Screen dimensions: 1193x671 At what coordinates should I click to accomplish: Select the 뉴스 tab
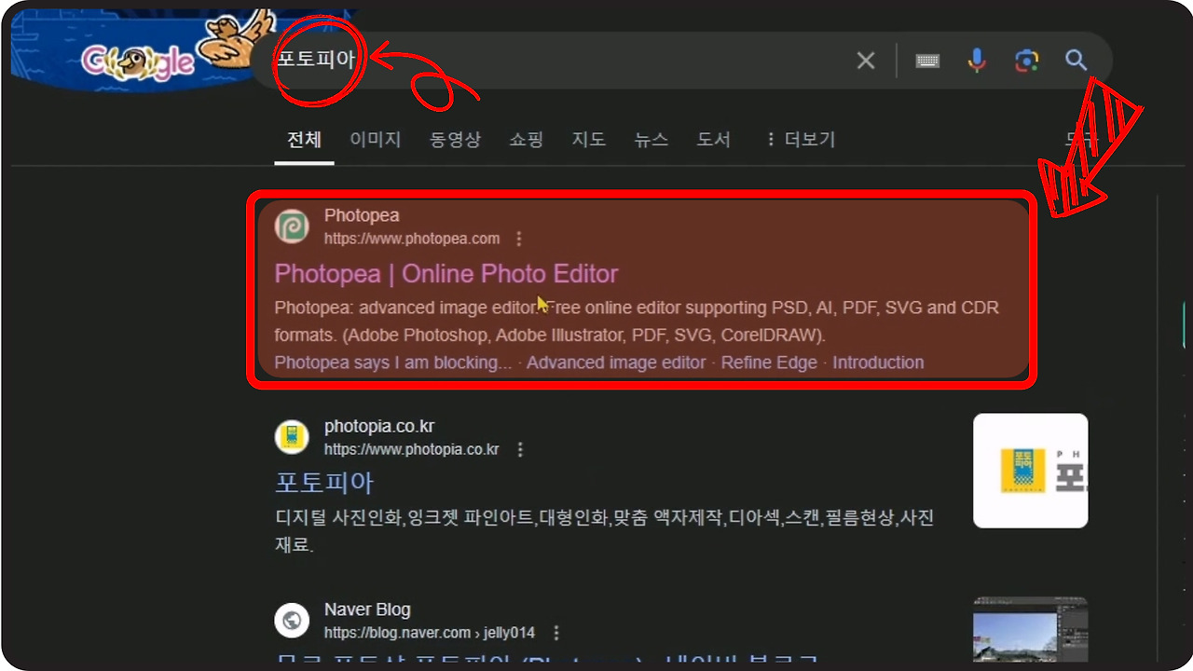[651, 140]
